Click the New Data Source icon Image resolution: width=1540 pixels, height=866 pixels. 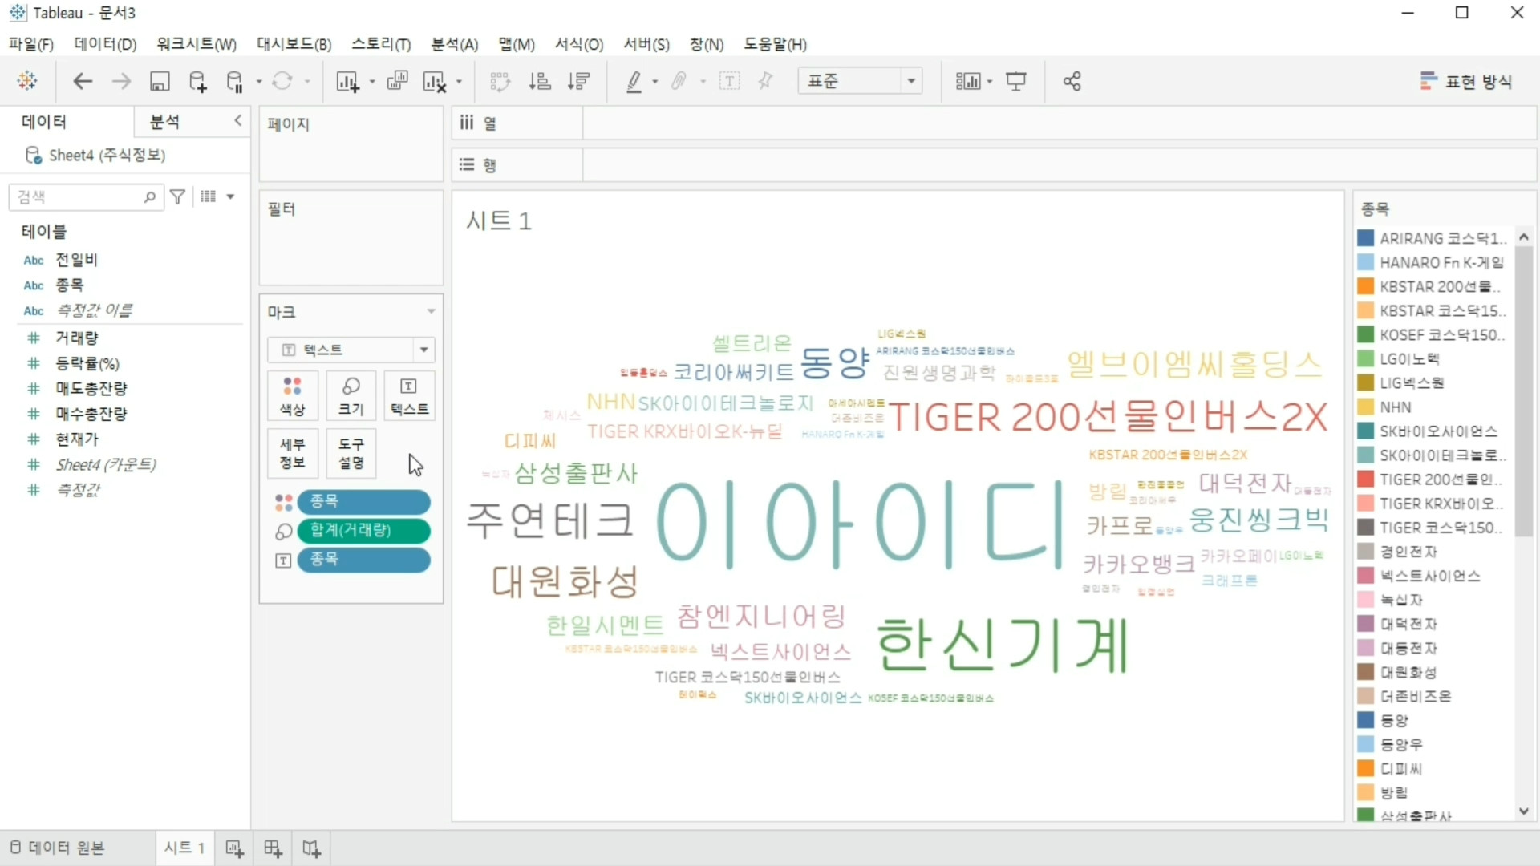(x=197, y=81)
